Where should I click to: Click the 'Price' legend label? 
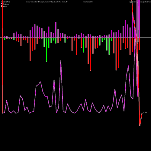[x=5, y=7]
